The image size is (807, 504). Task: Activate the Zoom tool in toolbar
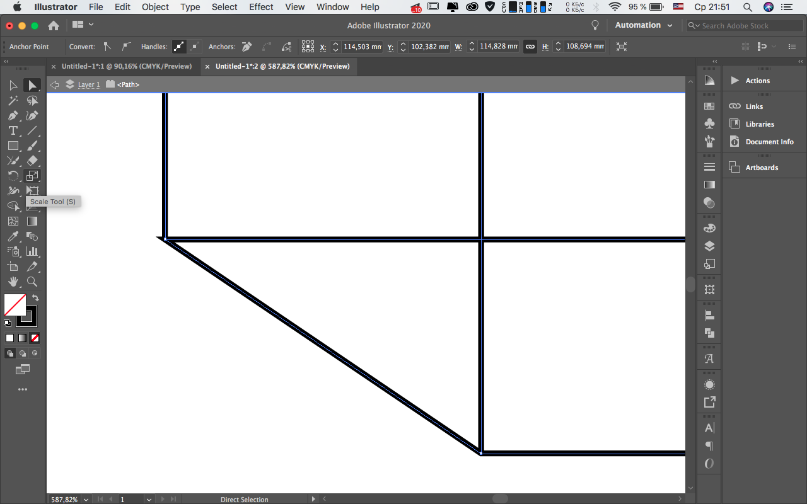point(32,282)
